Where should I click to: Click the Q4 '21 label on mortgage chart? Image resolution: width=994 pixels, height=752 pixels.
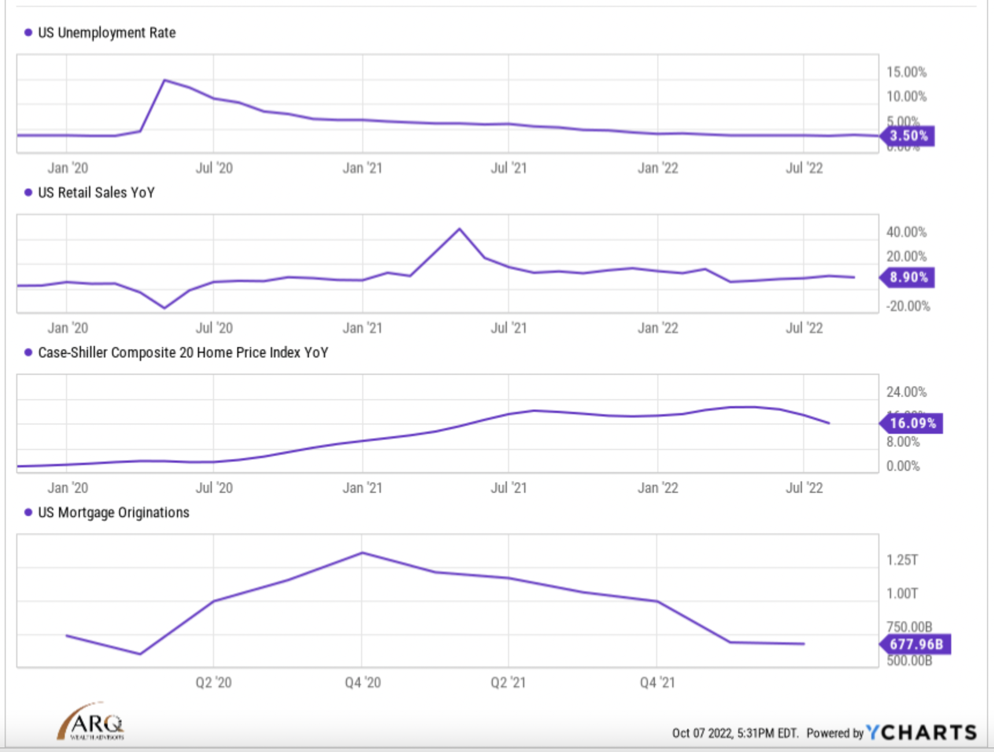pos(657,683)
